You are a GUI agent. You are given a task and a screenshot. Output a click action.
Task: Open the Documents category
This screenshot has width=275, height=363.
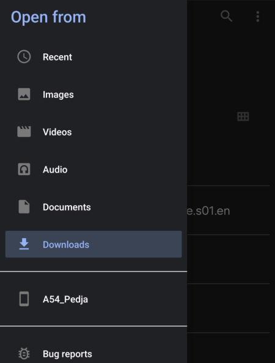tap(94, 207)
